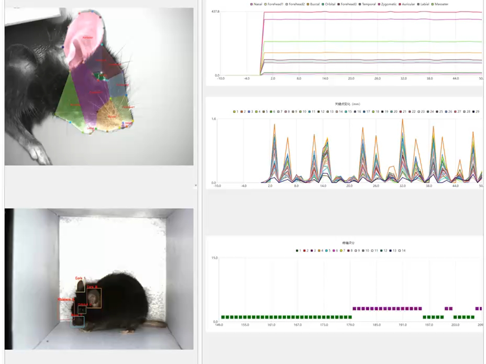Viewport: 486px width, 364px height.
Task: Select the Orbital detection box on the black mouse
Action: click(x=82, y=309)
